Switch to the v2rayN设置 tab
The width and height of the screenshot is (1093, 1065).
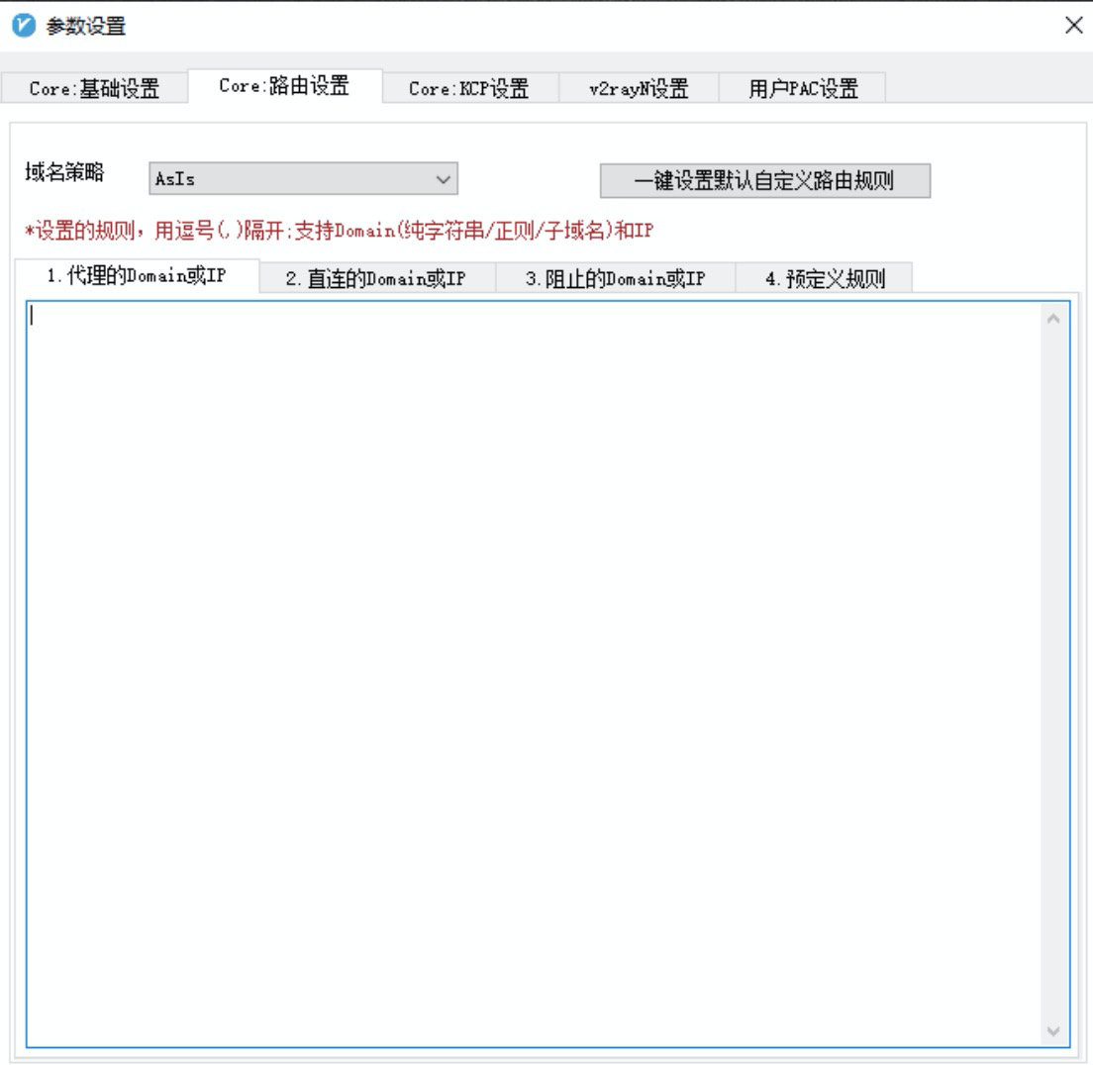[x=639, y=88]
